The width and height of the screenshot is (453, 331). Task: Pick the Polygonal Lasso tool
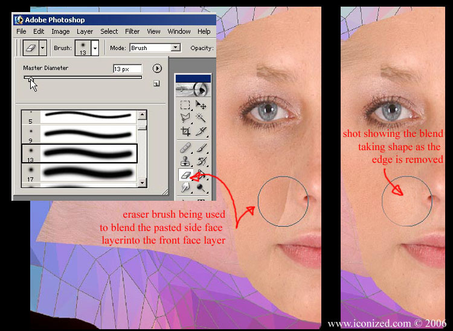pyautogui.click(x=185, y=118)
